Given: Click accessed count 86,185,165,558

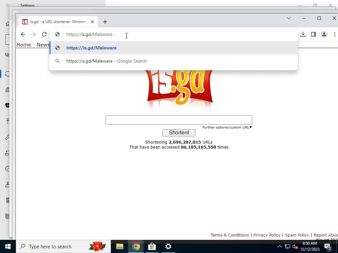Looking at the screenshot, I should 198,147.
